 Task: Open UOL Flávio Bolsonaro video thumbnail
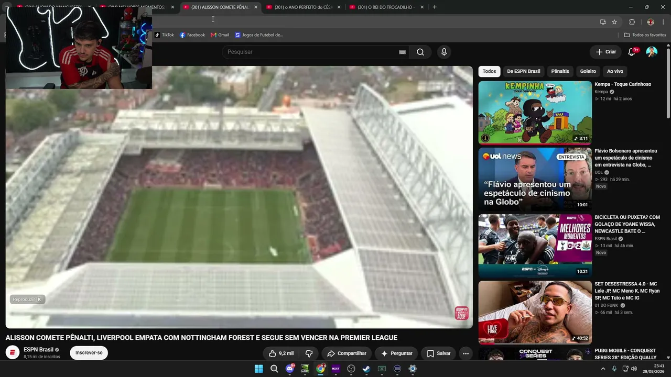(535, 179)
